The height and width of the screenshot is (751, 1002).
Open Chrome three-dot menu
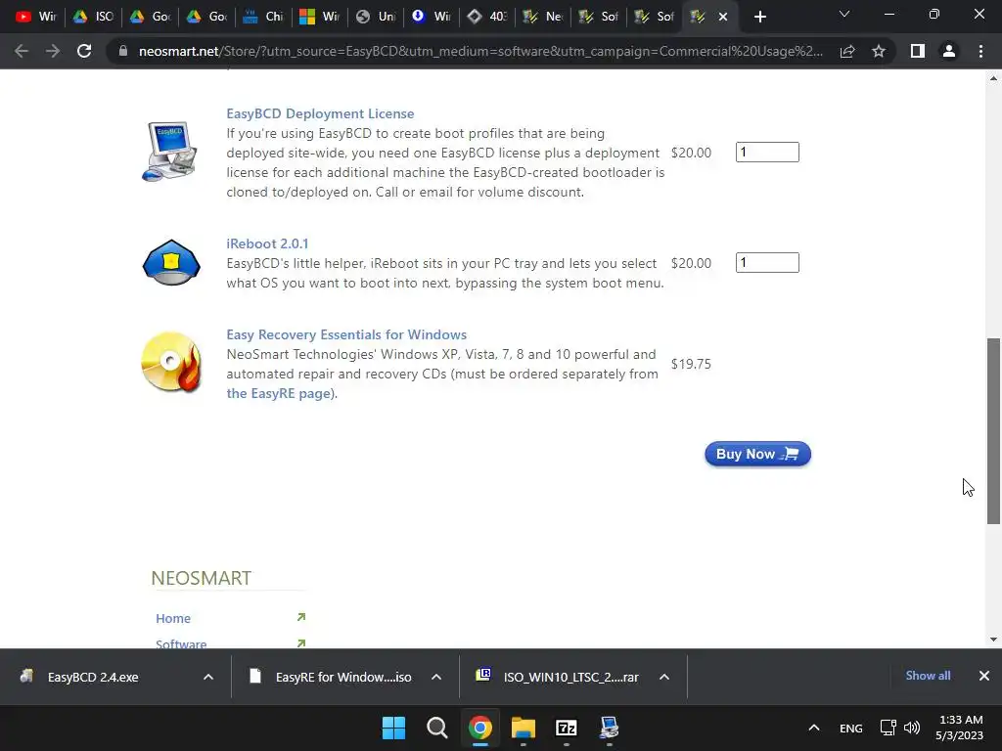pyautogui.click(x=980, y=51)
